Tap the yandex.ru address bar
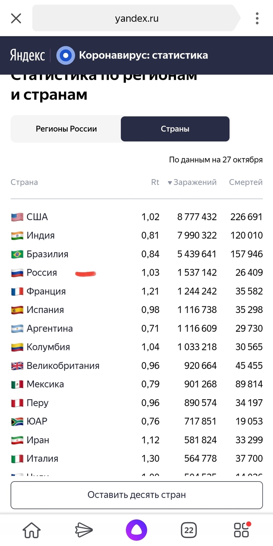This screenshot has width=273, height=546. [x=136, y=18]
